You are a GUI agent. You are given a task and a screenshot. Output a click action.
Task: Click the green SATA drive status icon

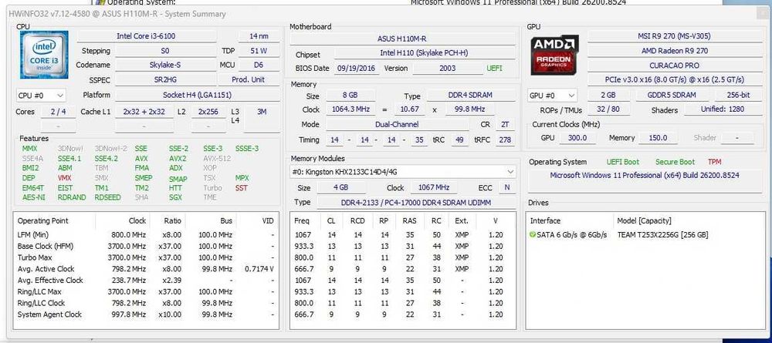point(532,235)
